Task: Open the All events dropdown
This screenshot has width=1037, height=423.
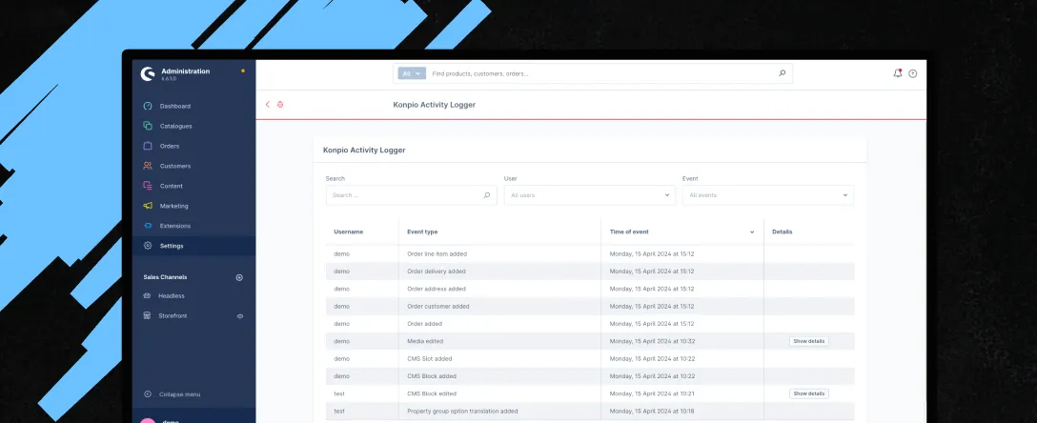Action: point(767,195)
